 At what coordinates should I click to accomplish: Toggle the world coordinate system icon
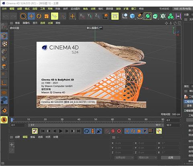tap(105, 16)
